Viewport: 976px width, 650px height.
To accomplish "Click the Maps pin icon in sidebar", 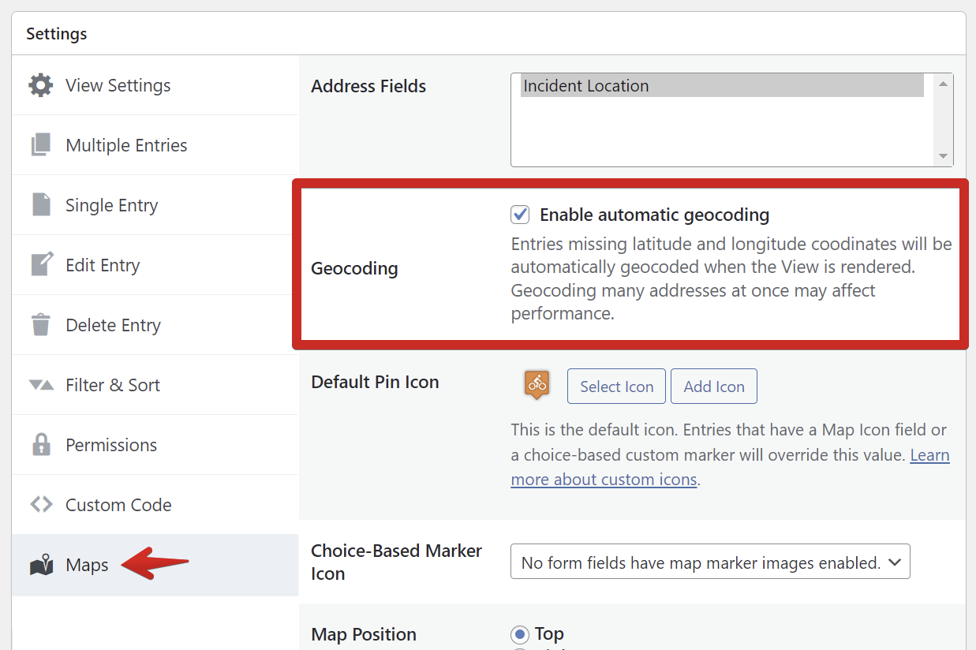I will pos(41,565).
